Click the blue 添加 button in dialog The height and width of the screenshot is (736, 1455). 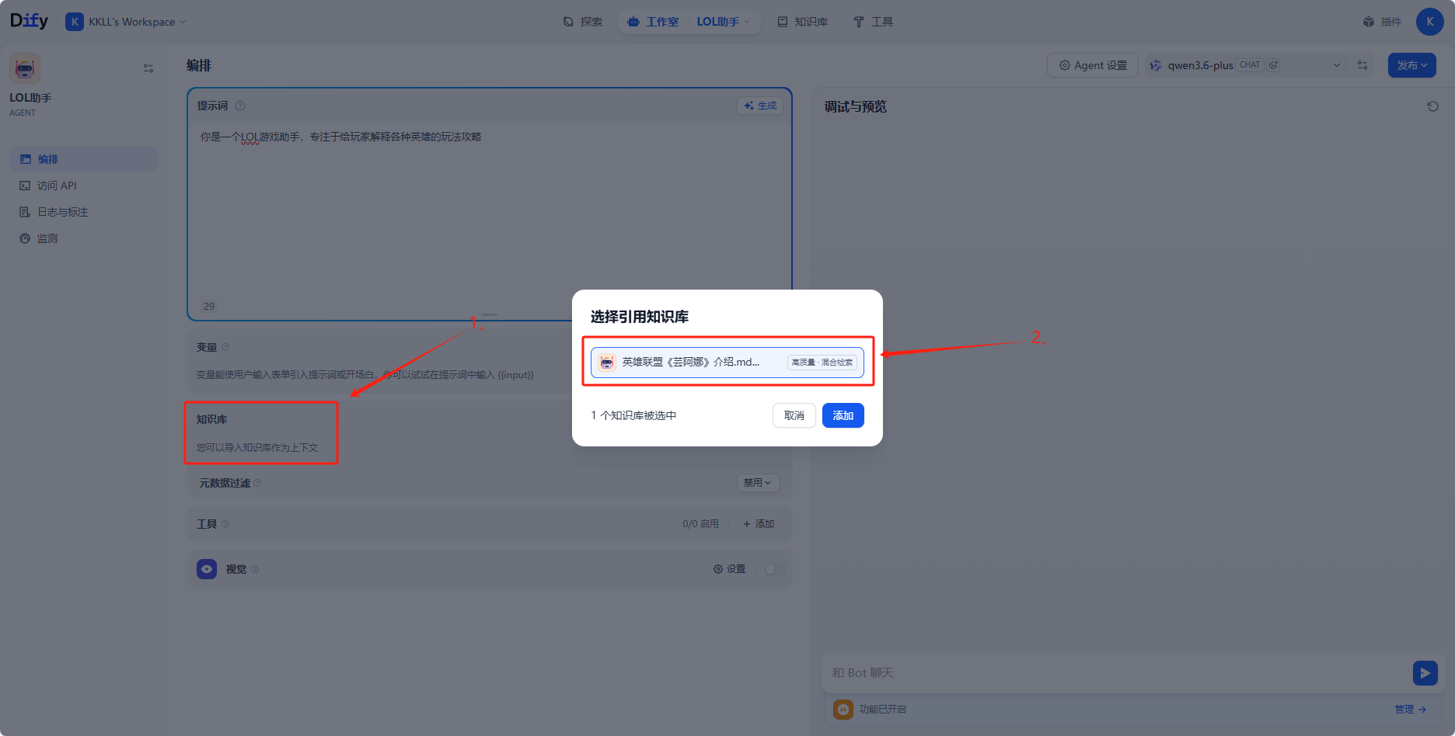click(843, 415)
